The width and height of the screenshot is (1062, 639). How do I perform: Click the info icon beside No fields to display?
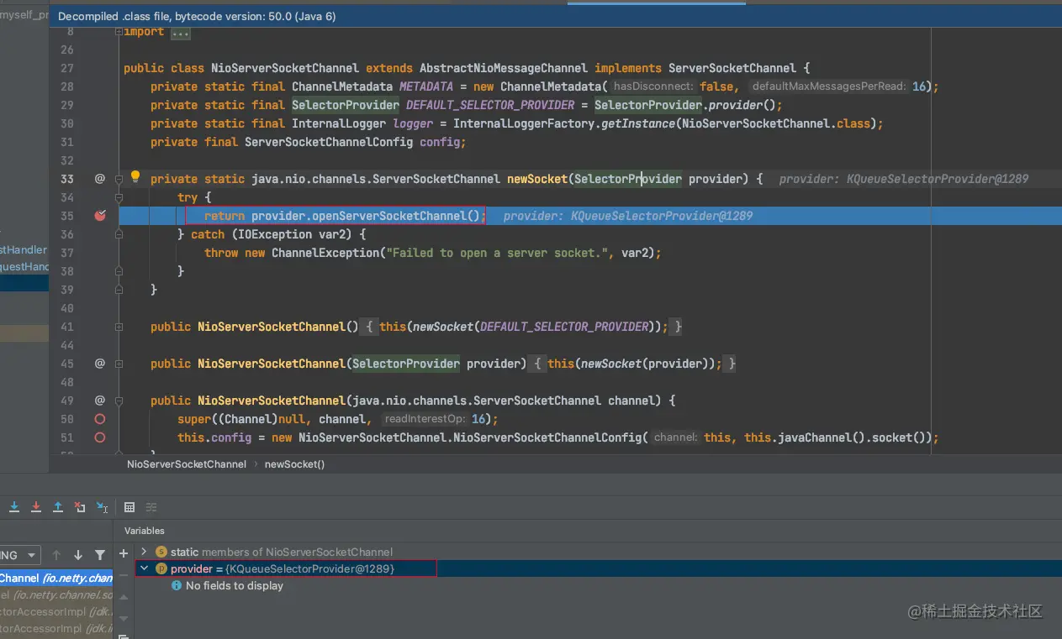pyautogui.click(x=177, y=586)
